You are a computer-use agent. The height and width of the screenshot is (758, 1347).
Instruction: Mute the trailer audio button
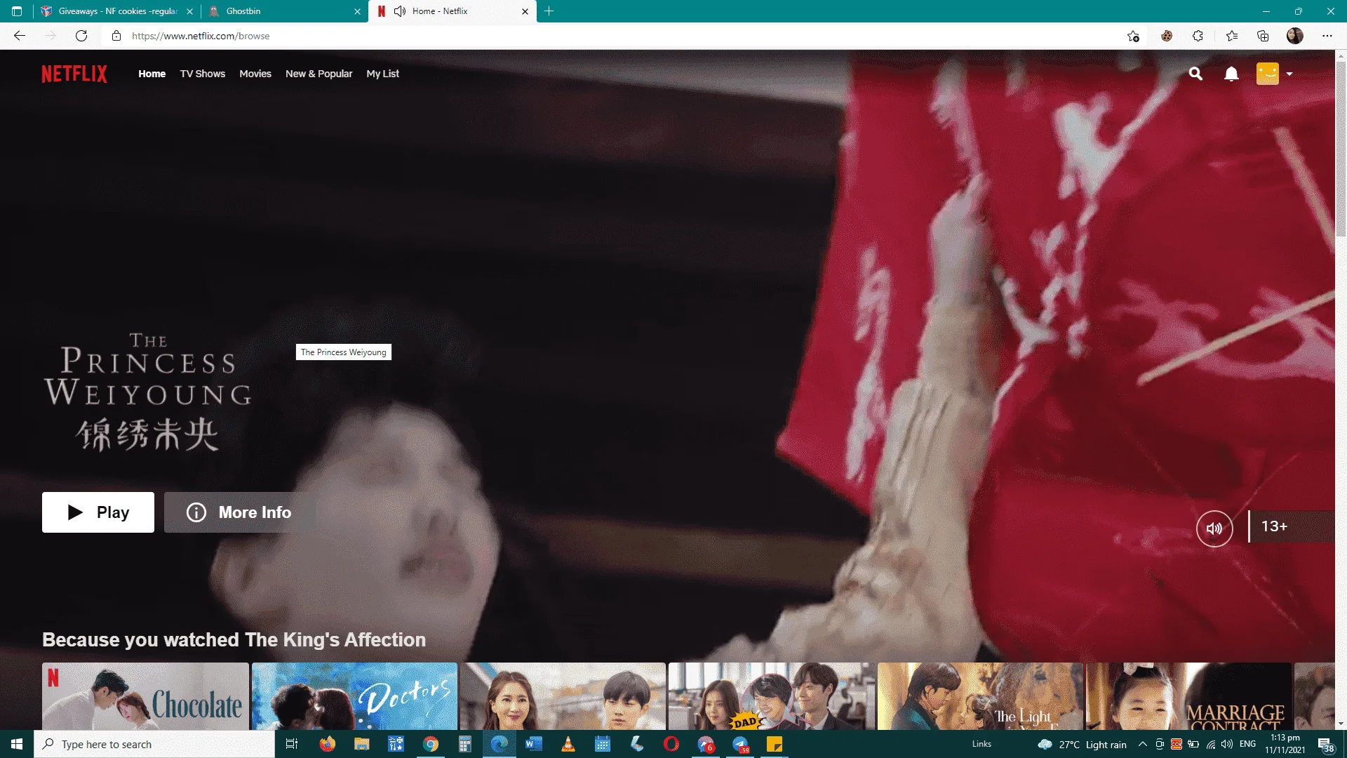pyautogui.click(x=1214, y=528)
